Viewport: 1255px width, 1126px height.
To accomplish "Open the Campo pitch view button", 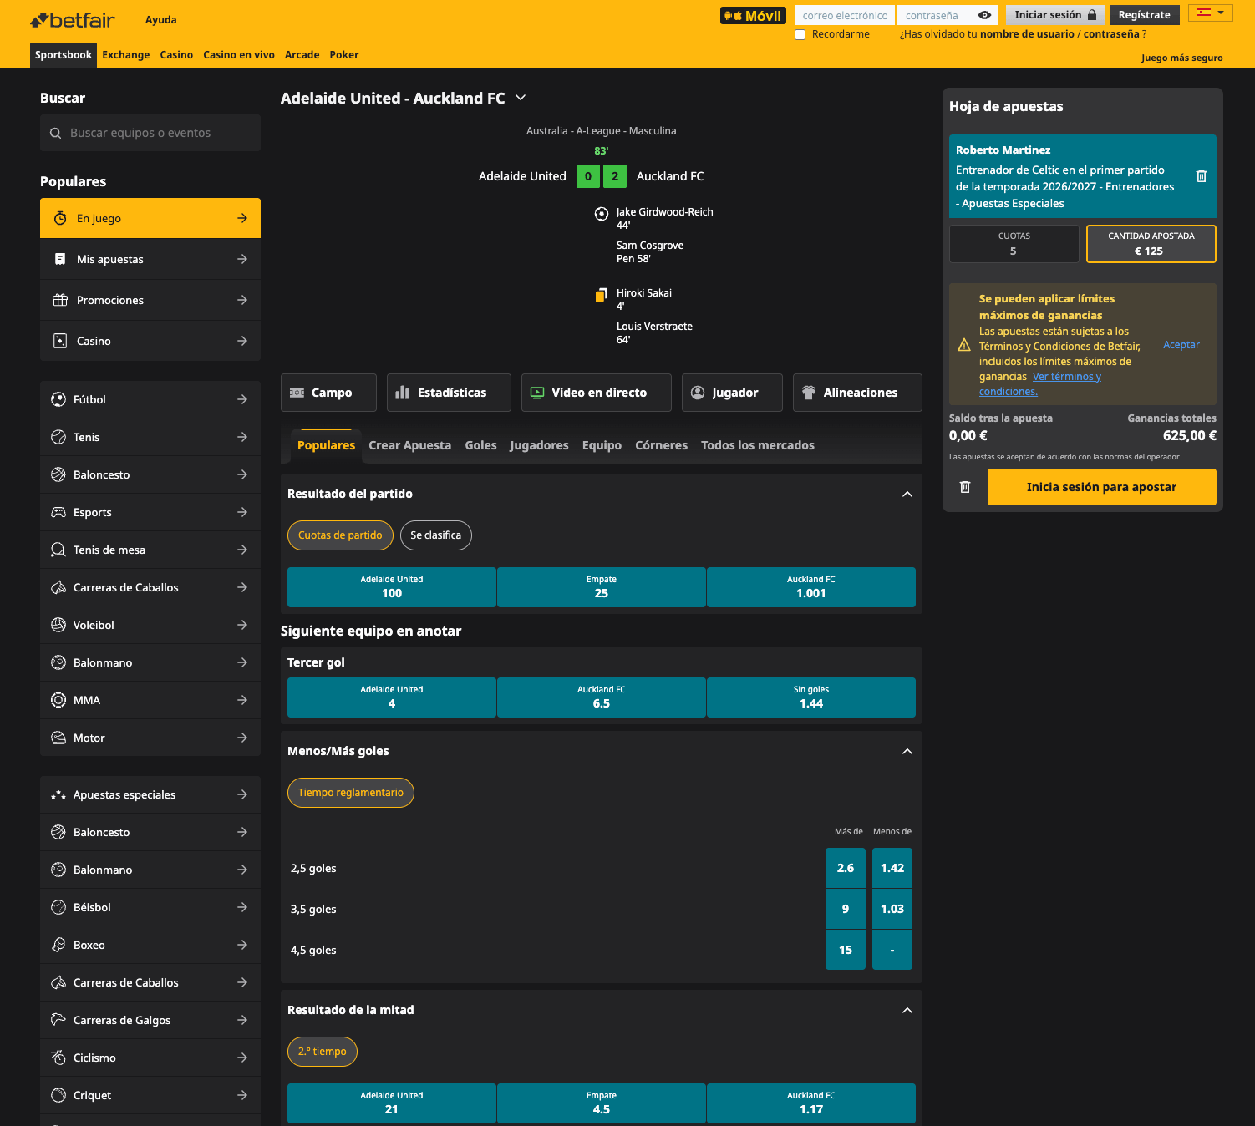I will point(328,393).
